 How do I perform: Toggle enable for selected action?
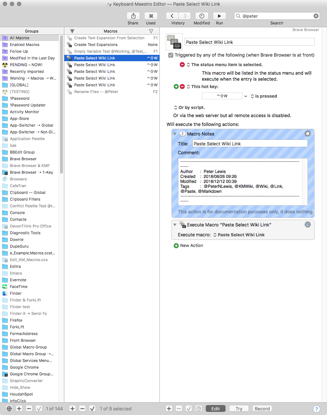(189, 408)
